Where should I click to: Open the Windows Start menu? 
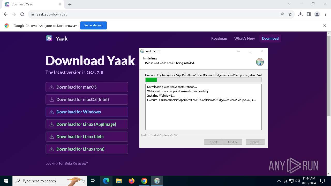point(6,181)
